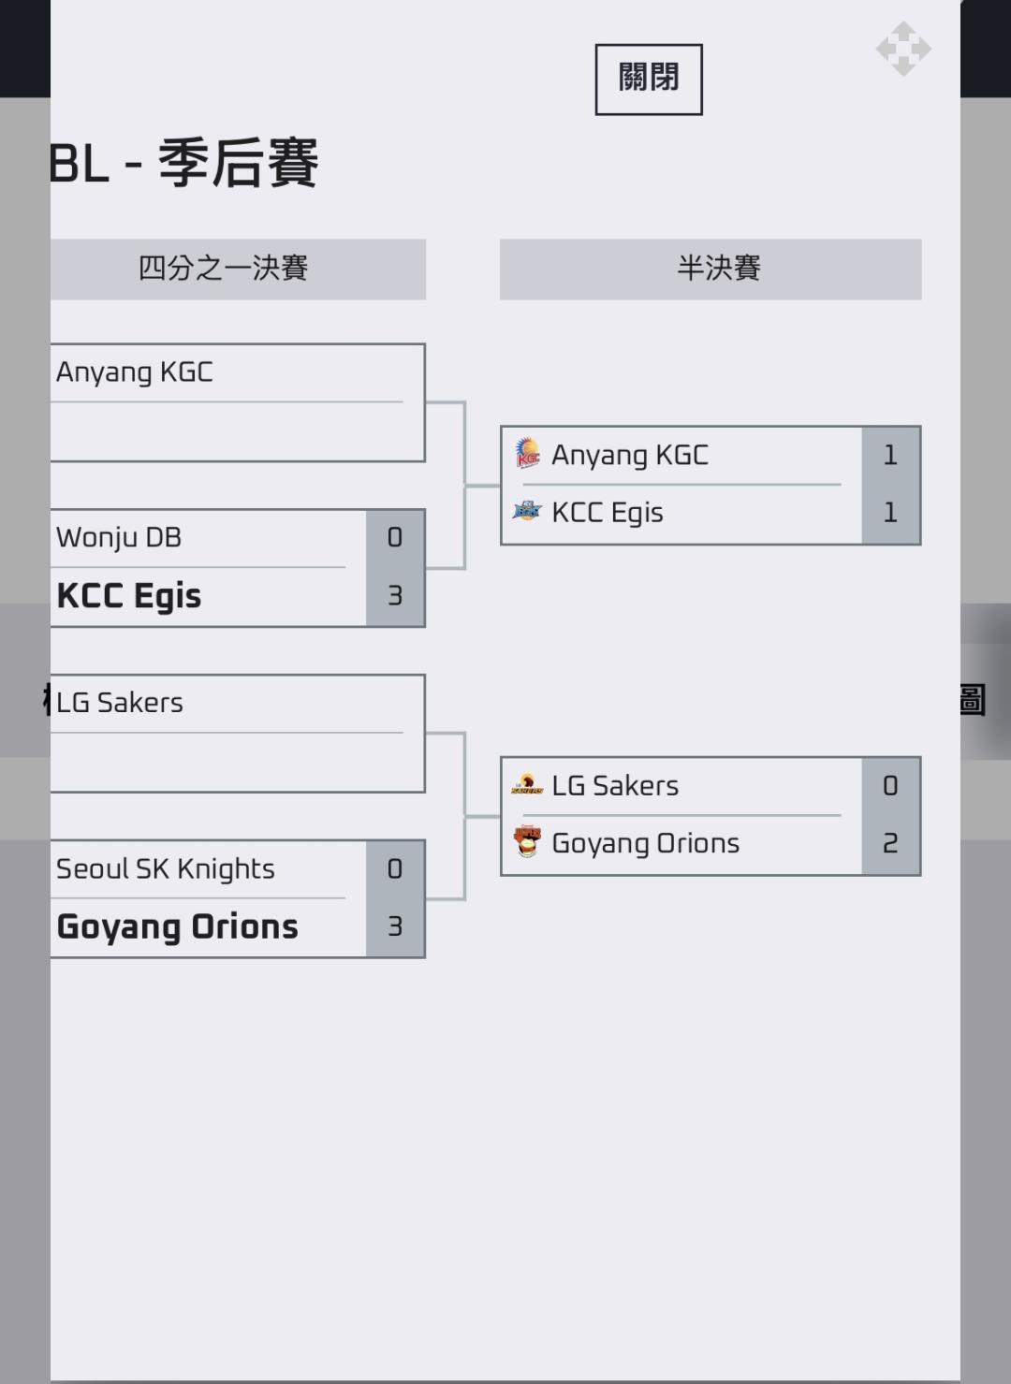Open Wonju DB team in quarterfinal

pyautogui.click(x=119, y=538)
